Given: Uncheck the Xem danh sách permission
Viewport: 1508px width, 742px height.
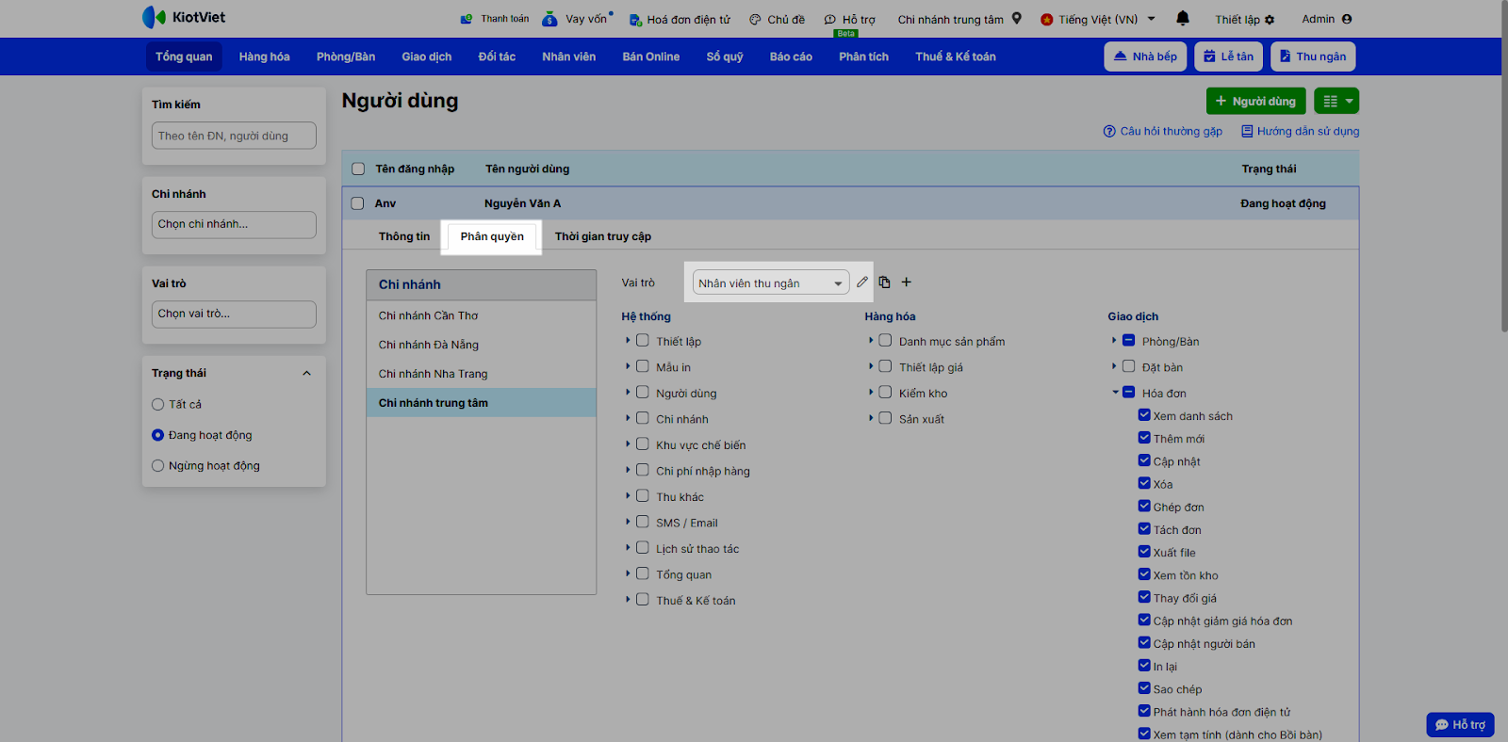Looking at the screenshot, I should [x=1144, y=415].
